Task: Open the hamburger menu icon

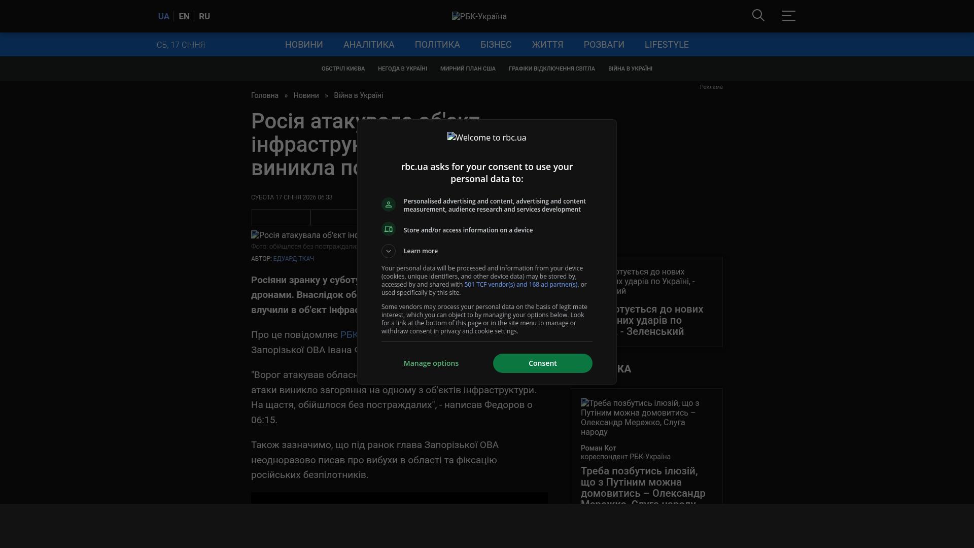Action: (x=788, y=16)
